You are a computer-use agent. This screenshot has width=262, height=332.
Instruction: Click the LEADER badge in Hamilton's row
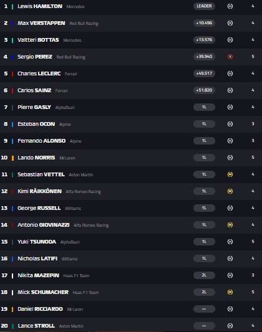[204, 6]
